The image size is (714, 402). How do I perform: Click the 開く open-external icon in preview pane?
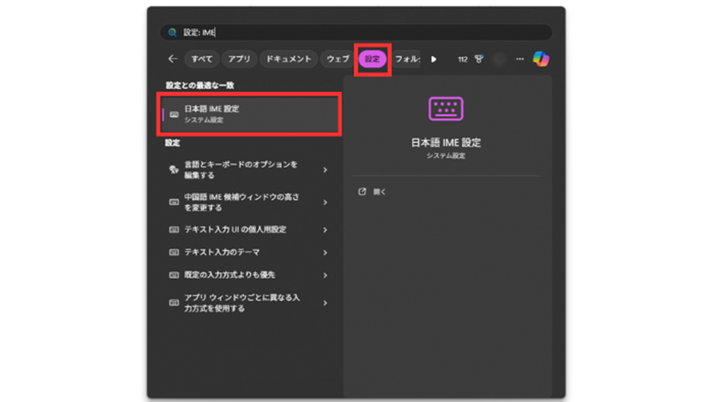pos(362,192)
